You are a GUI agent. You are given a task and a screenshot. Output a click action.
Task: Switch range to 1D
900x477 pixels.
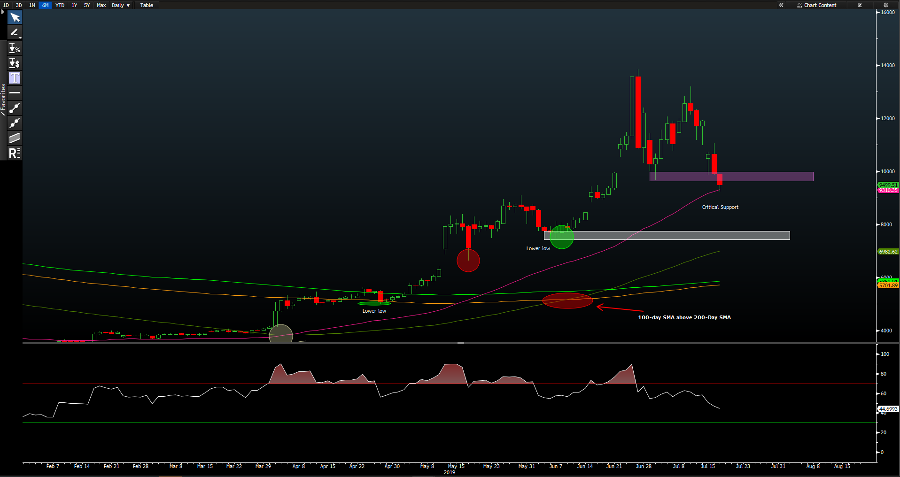[x=6, y=5]
